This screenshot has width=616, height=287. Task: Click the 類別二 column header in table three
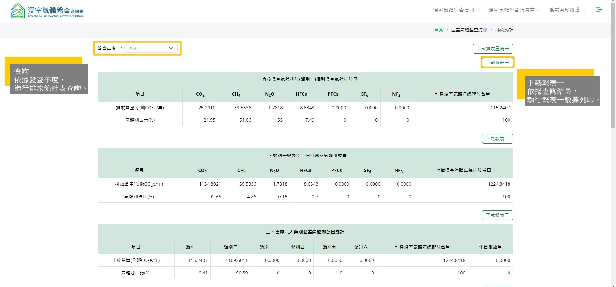[230, 247]
